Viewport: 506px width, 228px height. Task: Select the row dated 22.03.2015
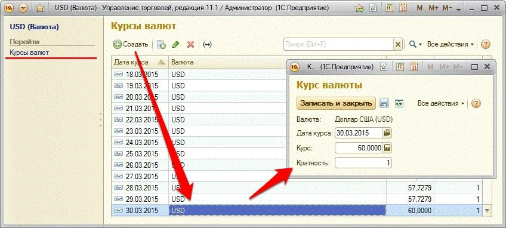(199, 120)
